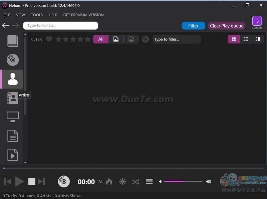This screenshot has height=199, width=267.
Task: Click the flame icon in player bar
Action: coord(109,182)
